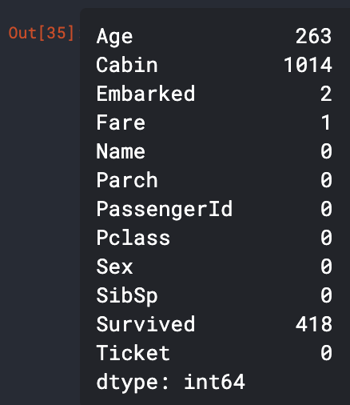The image size is (350, 405).
Task: Select the value 2 for Embarked
Action: pyautogui.click(x=326, y=94)
